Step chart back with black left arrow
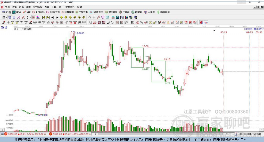The image size is (264, 142). click(53, 17)
